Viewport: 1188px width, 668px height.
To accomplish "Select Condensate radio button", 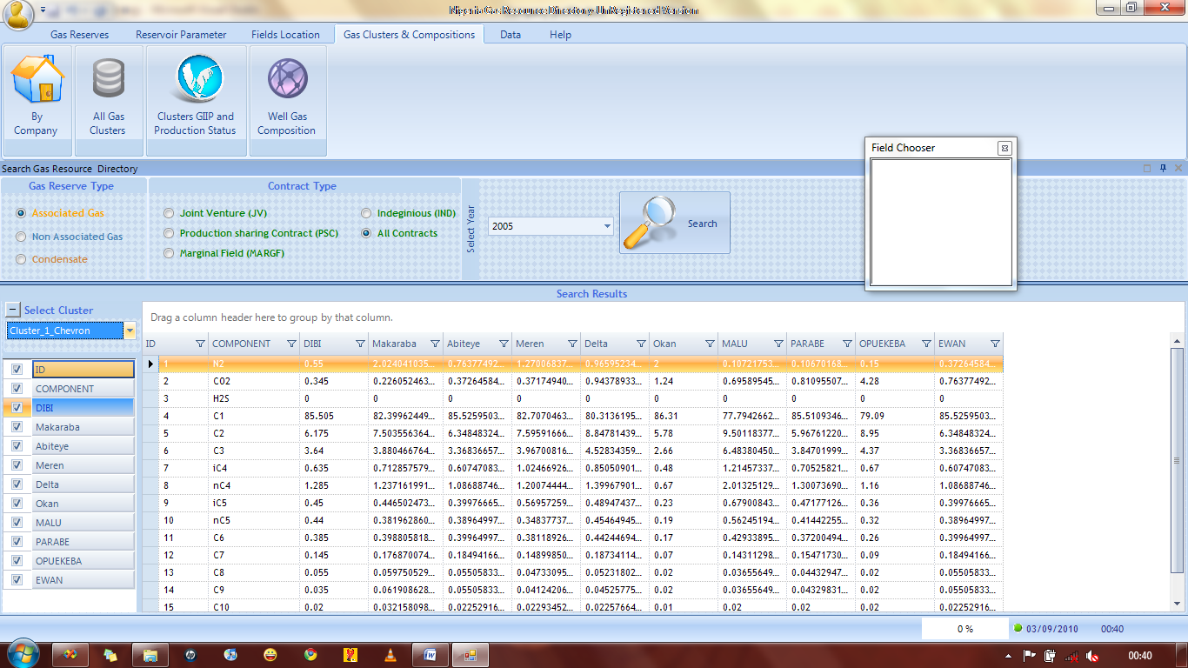I will pos(21,259).
